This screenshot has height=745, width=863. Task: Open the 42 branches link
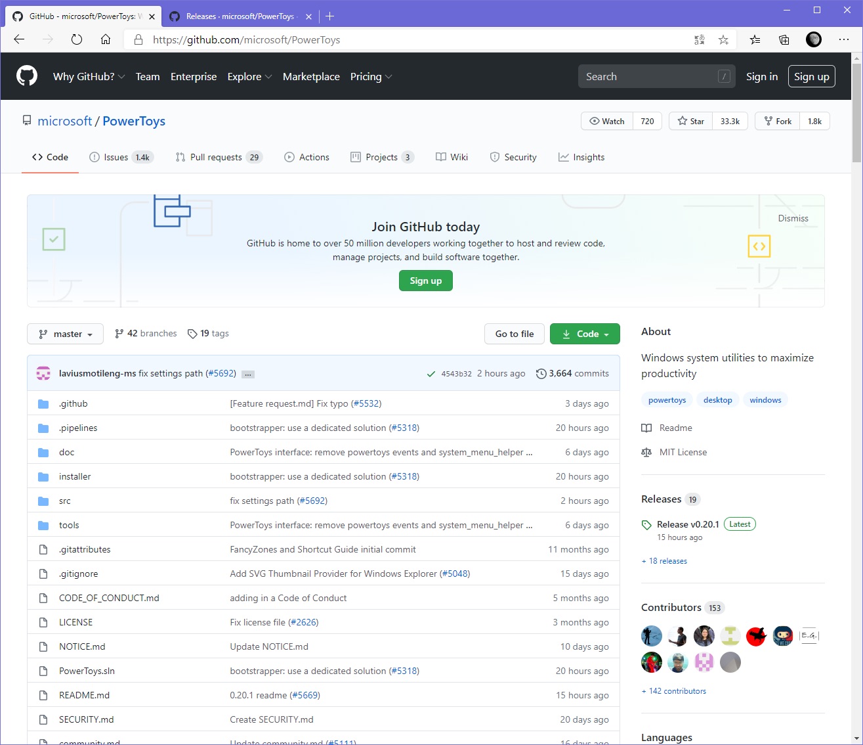point(146,333)
